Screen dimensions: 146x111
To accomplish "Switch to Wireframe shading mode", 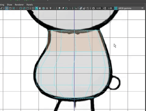I will (33, 8).
